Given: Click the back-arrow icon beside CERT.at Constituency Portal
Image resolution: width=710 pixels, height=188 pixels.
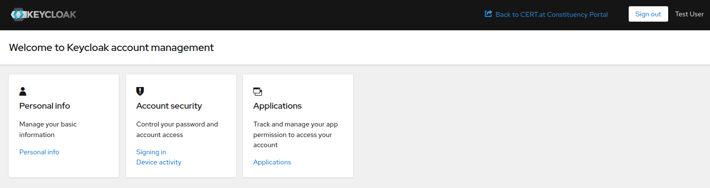Looking at the screenshot, I should tap(488, 14).
